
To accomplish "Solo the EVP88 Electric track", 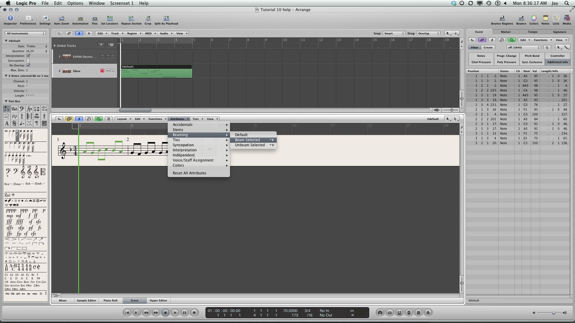I will (x=113, y=57).
